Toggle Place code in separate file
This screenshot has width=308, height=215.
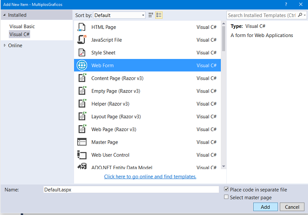click(x=226, y=189)
